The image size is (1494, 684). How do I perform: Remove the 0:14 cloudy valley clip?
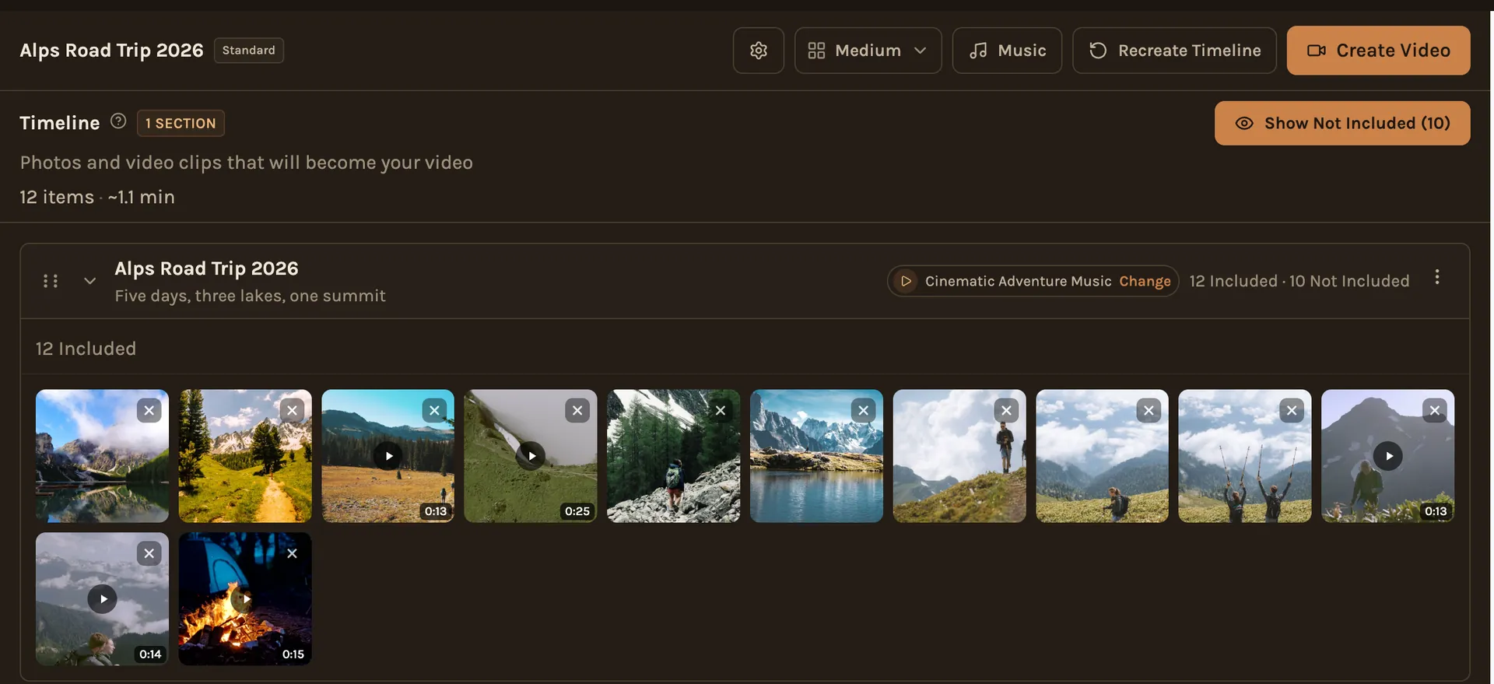click(149, 553)
